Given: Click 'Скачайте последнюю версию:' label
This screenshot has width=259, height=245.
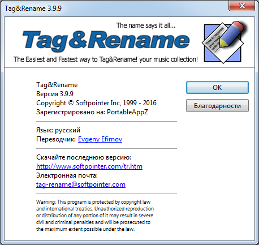Looking at the screenshot, I should pyautogui.click(x=84, y=157).
